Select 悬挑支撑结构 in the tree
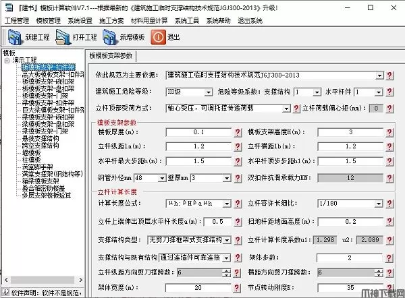This screenshot has height=298, width=405. click(40, 139)
